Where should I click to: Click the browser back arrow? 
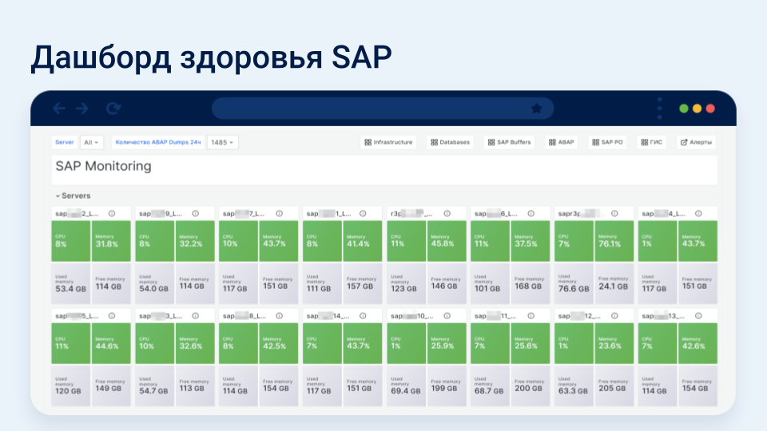58,109
